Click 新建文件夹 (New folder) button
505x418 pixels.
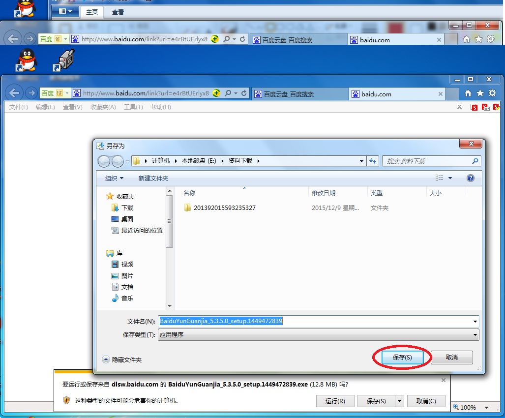153,178
